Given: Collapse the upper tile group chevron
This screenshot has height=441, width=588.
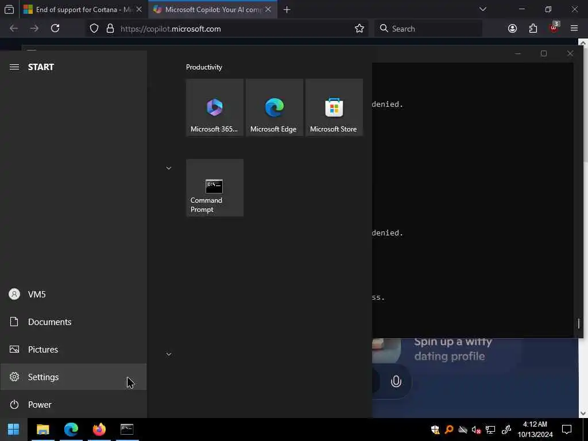Looking at the screenshot, I should [169, 168].
